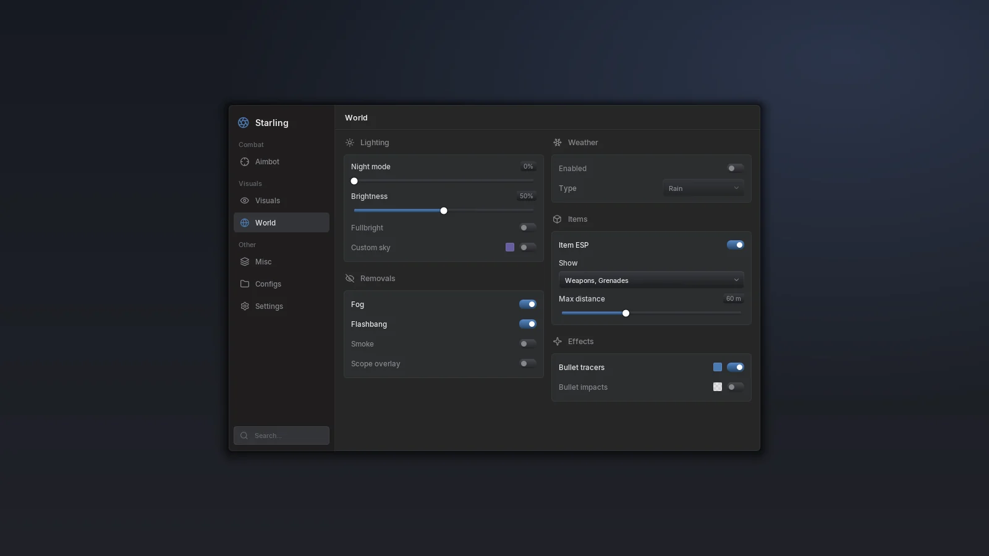Image resolution: width=989 pixels, height=556 pixels.
Task: Click the Misc layers icon
Action: point(245,262)
